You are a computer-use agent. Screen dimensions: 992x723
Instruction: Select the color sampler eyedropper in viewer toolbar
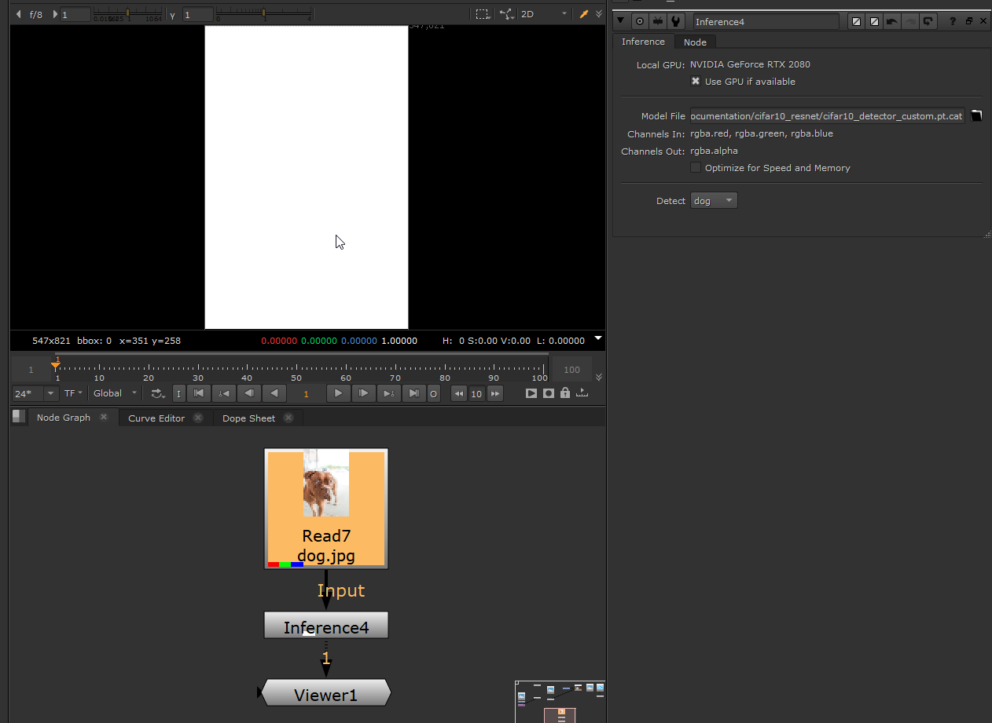click(584, 13)
